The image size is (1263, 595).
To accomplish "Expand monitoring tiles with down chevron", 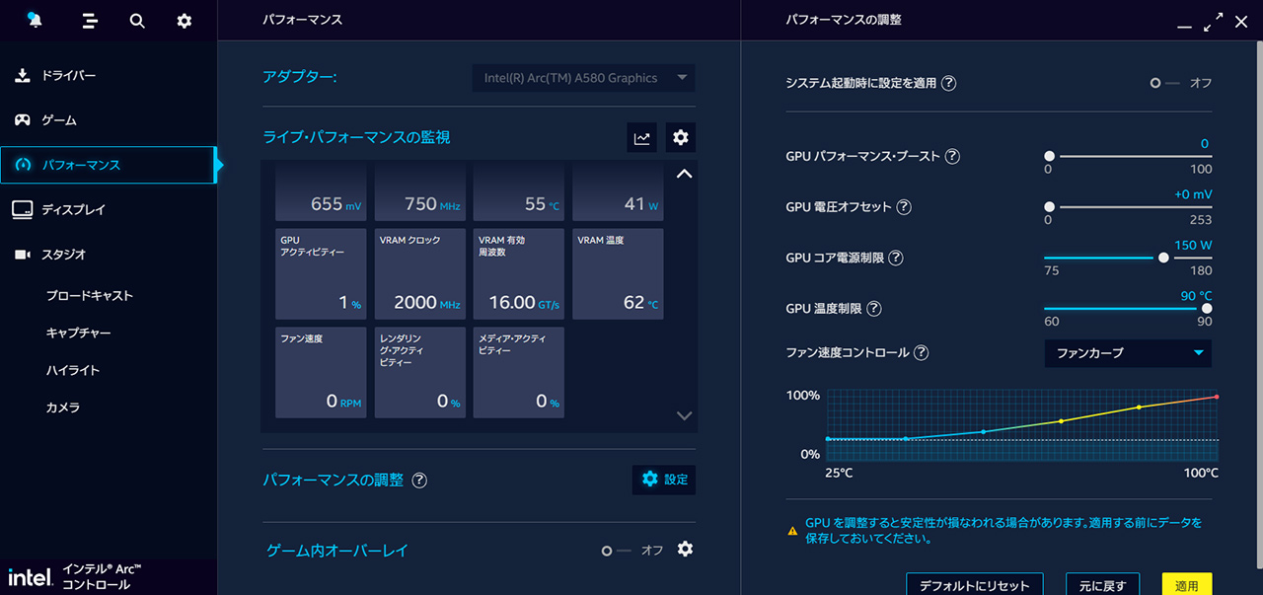I will point(684,415).
